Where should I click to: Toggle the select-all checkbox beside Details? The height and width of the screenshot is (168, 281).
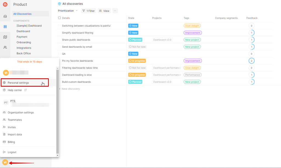click(59, 18)
